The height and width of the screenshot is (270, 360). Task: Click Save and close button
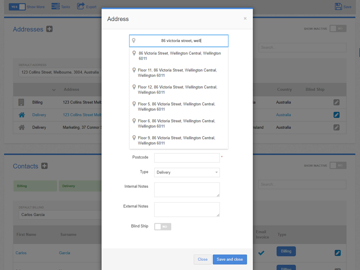(x=230, y=259)
